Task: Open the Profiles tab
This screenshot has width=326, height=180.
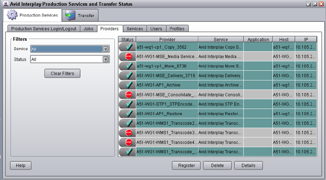Action: click(177, 28)
